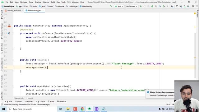Click the taskbar volume speaker icon
Viewport: 199px width, 112px height.
click(170, 109)
